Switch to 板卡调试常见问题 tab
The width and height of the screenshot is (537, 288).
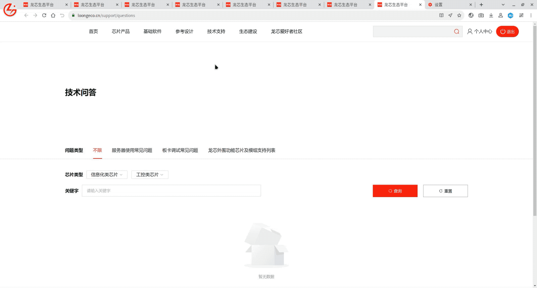coord(180,150)
